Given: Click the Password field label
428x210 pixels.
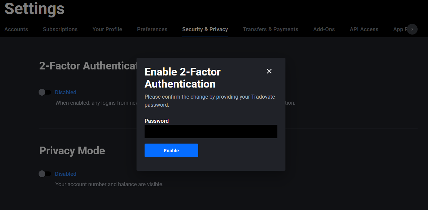Looking at the screenshot, I should [x=157, y=121].
